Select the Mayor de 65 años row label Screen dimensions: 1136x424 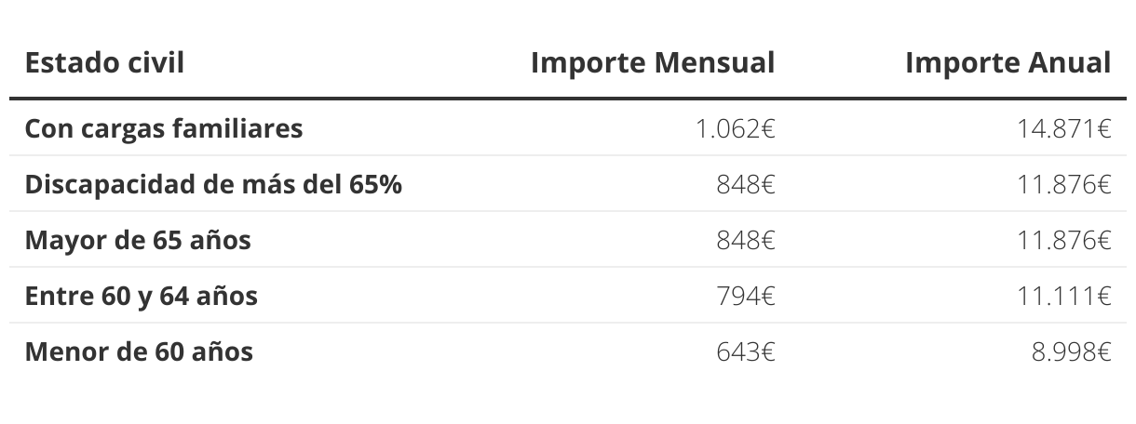point(138,240)
